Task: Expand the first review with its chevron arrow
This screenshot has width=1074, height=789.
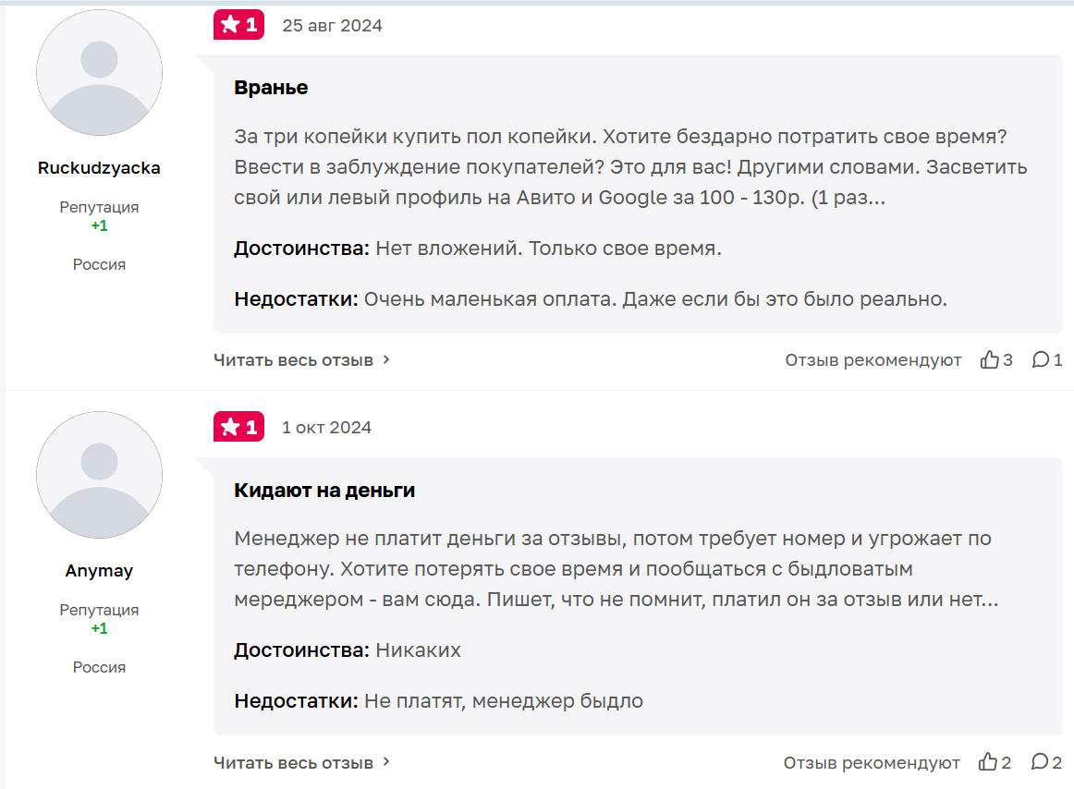Action: 385,360
